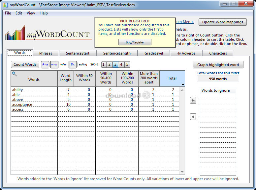Select word-length filter 2

point(110,64)
